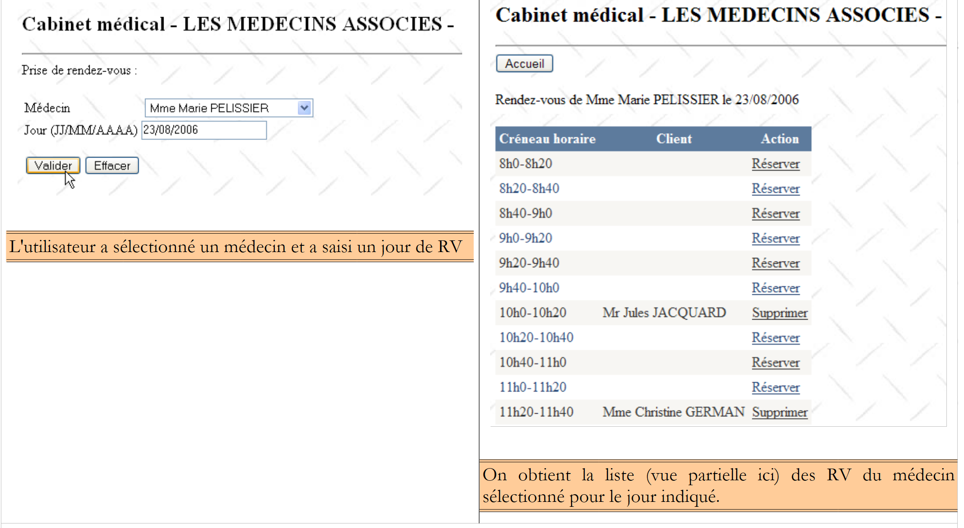Click the Action column header
This screenshot has height=528, width=964.
[780, 139]
